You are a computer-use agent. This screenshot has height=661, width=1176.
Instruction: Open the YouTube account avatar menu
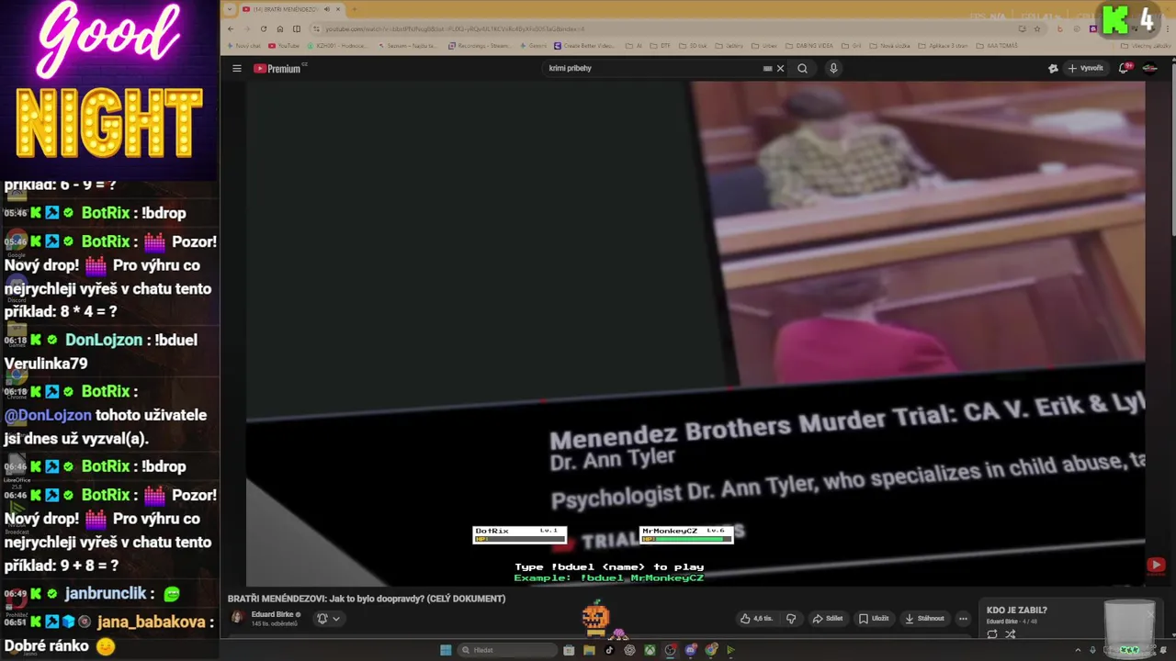pyautogui.click(x=1149, y=68)
